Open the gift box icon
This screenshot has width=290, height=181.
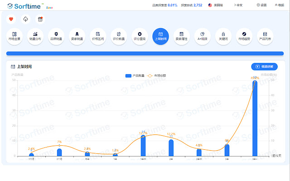tap(40, 19)
